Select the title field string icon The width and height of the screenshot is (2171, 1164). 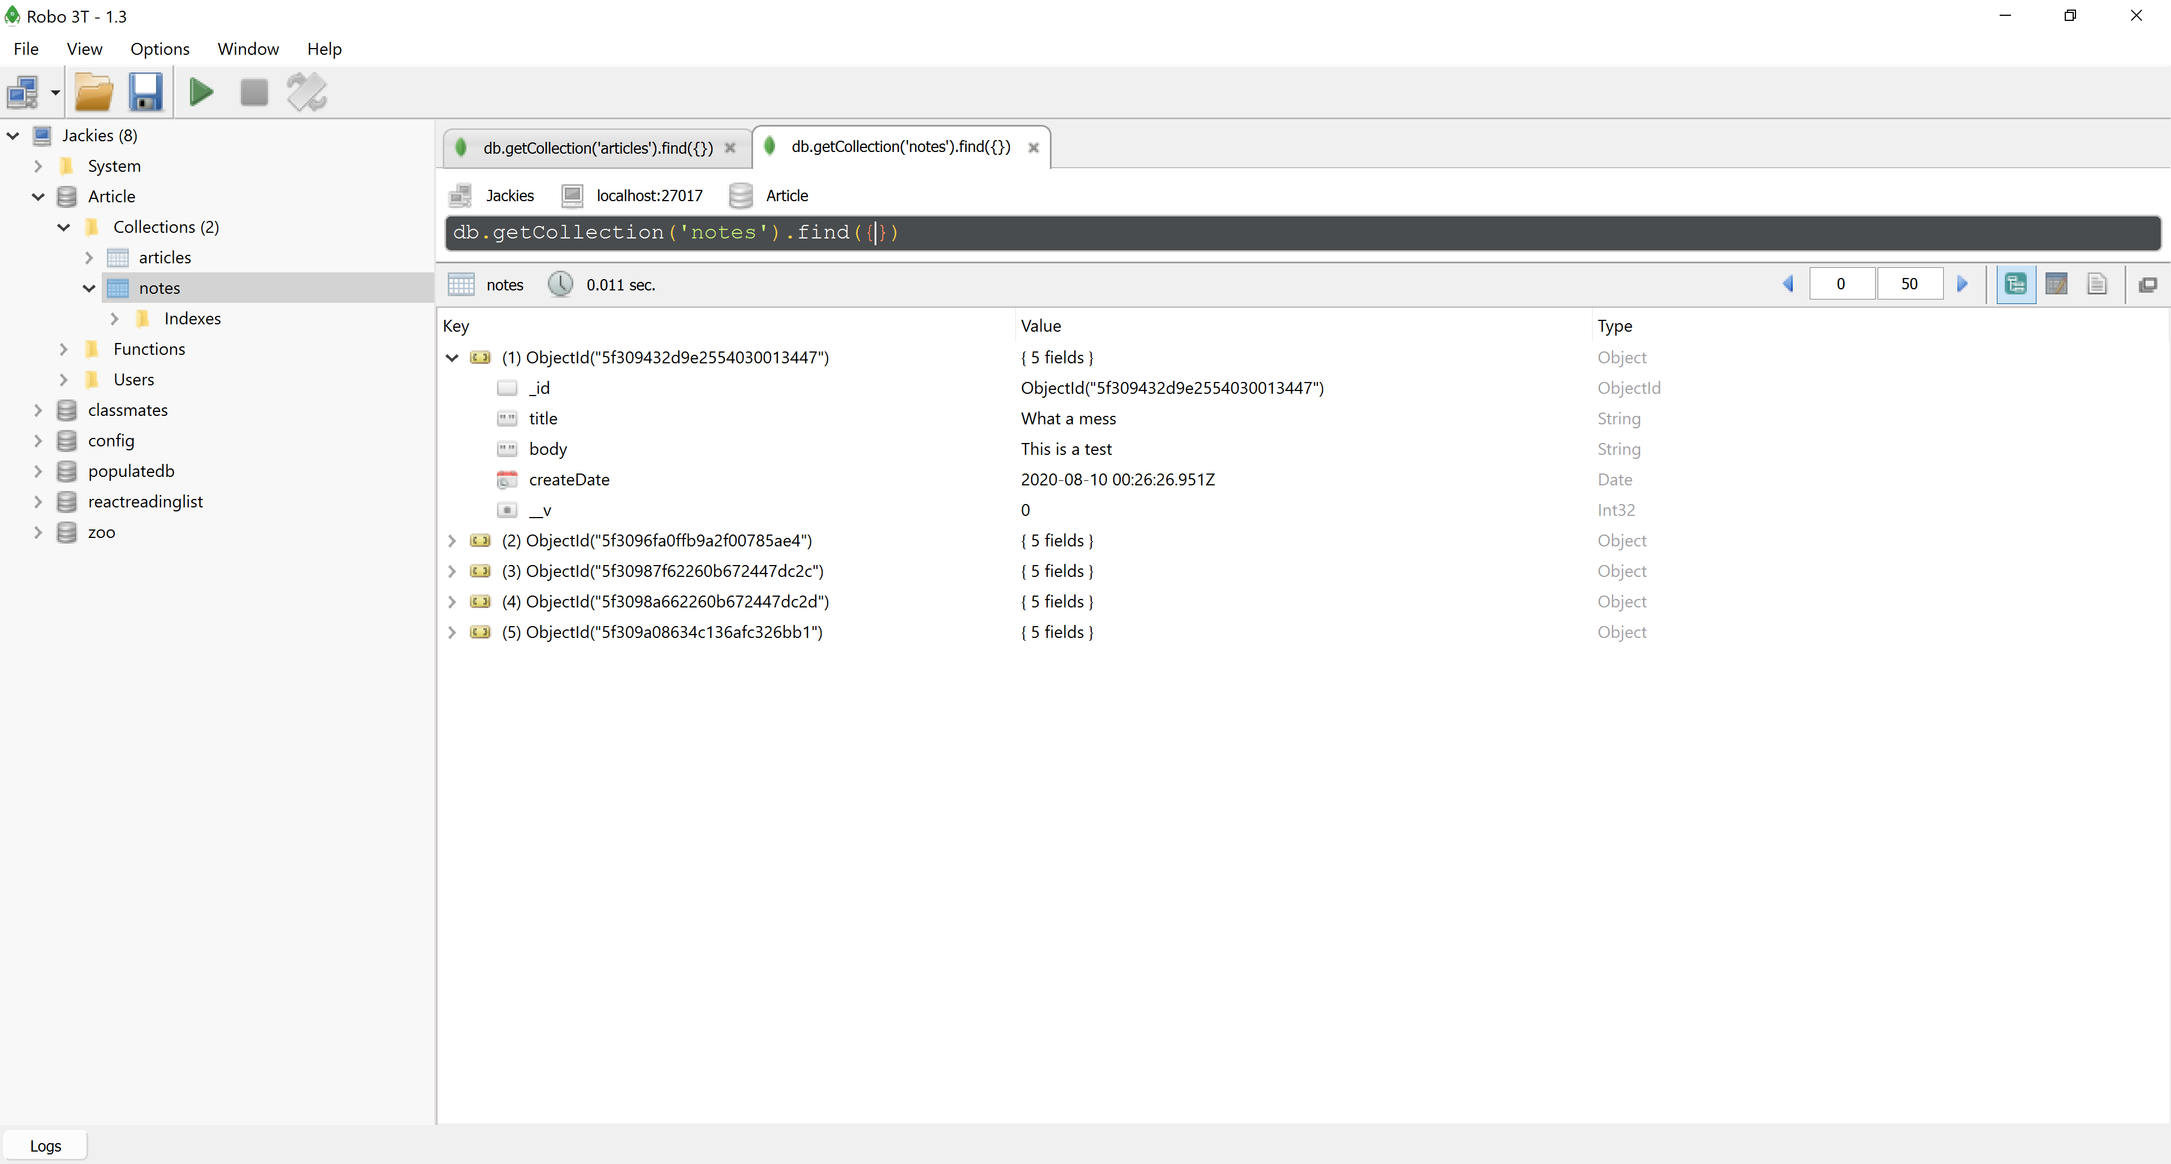point(507,419)
